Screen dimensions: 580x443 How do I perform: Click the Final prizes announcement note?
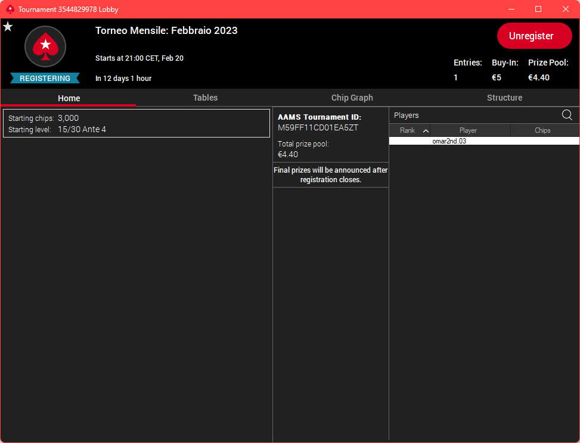coord(331,175)
